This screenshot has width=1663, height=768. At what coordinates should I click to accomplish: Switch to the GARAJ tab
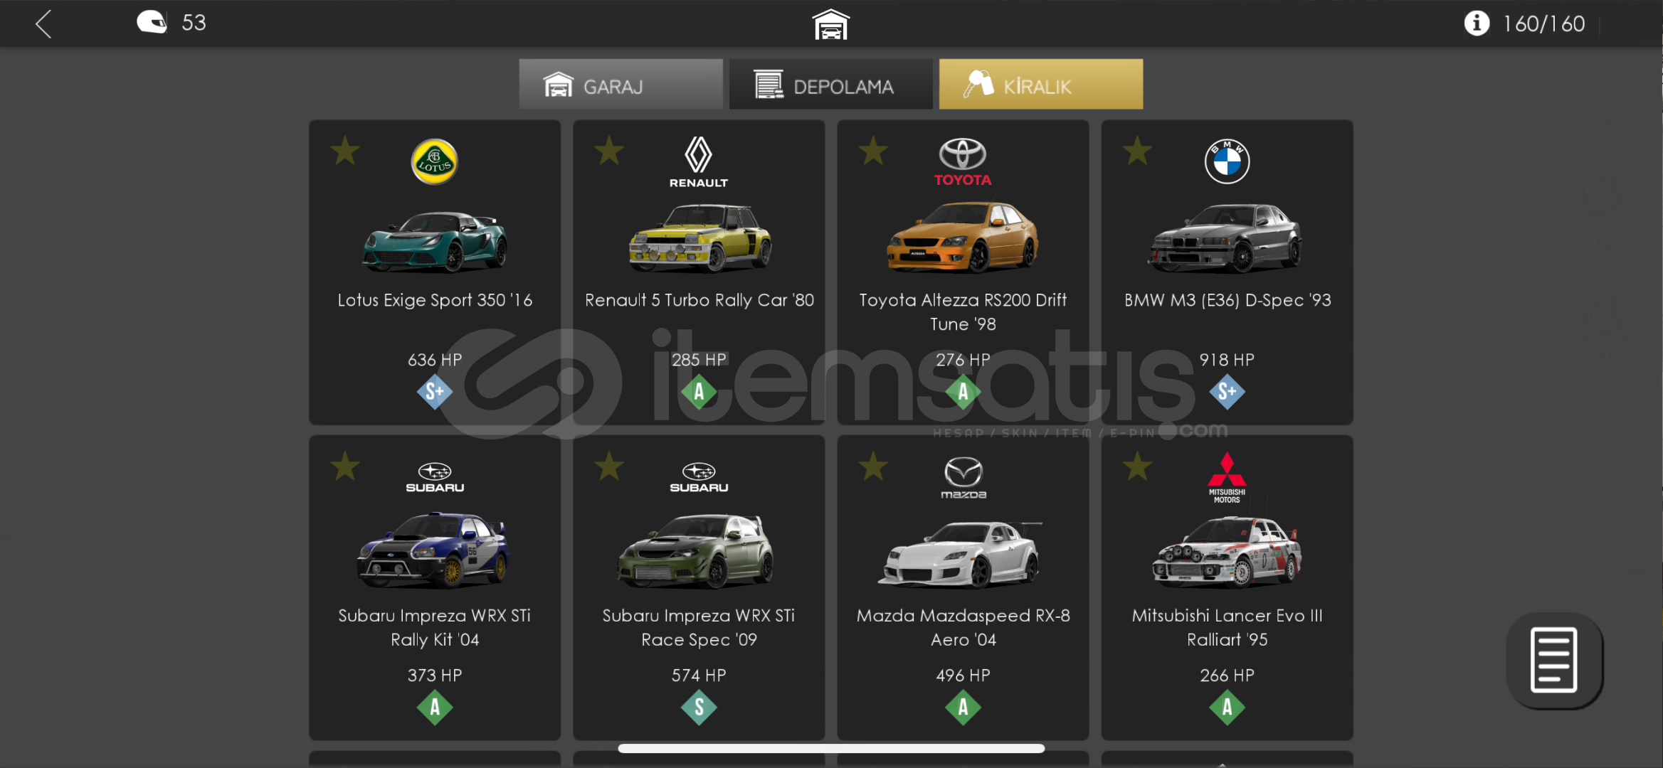(x=621, y=85)
